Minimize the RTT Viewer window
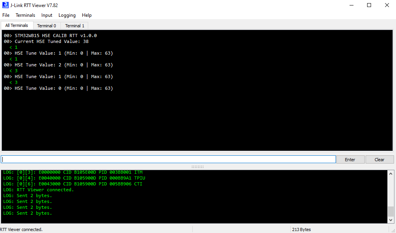This screenshot has height=233, width=396. pos(351,5)
